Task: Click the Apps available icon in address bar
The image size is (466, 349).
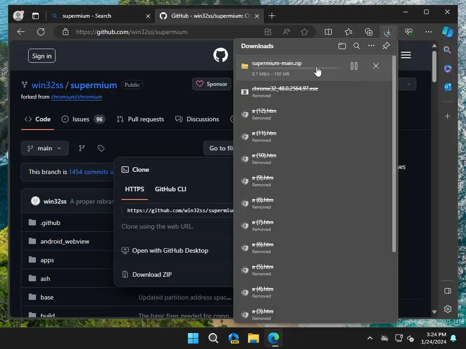Action: coord(268,32)
